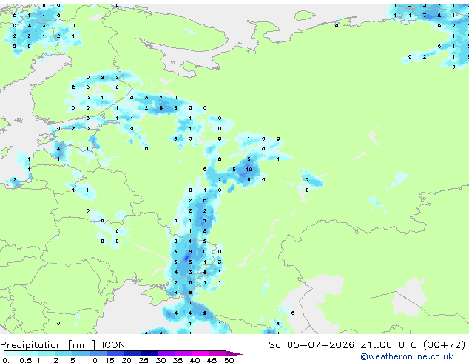469x363 pixels.
Task: Click the purple arrow tip above 50 on the legend
Action: (x=234, y=353)
